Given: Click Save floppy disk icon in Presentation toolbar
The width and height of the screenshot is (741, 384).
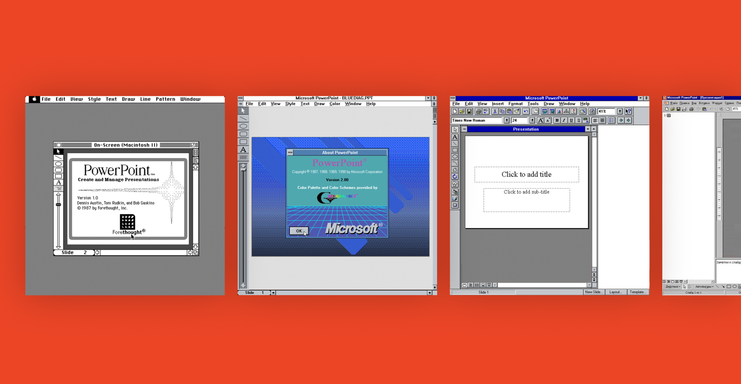Looking at the screenshot, I should (x=469, y=111).
